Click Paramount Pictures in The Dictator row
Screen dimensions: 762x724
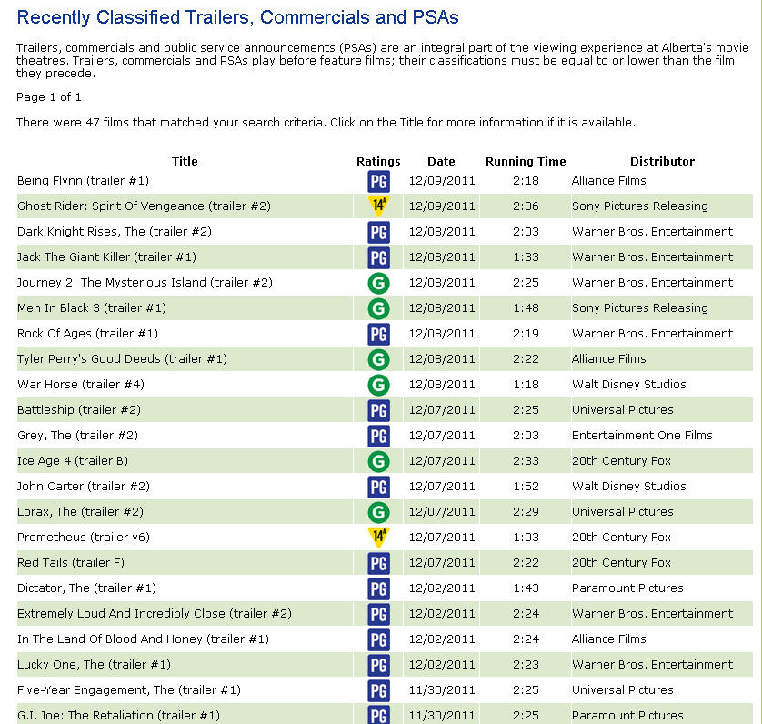(x=627, y=588)
